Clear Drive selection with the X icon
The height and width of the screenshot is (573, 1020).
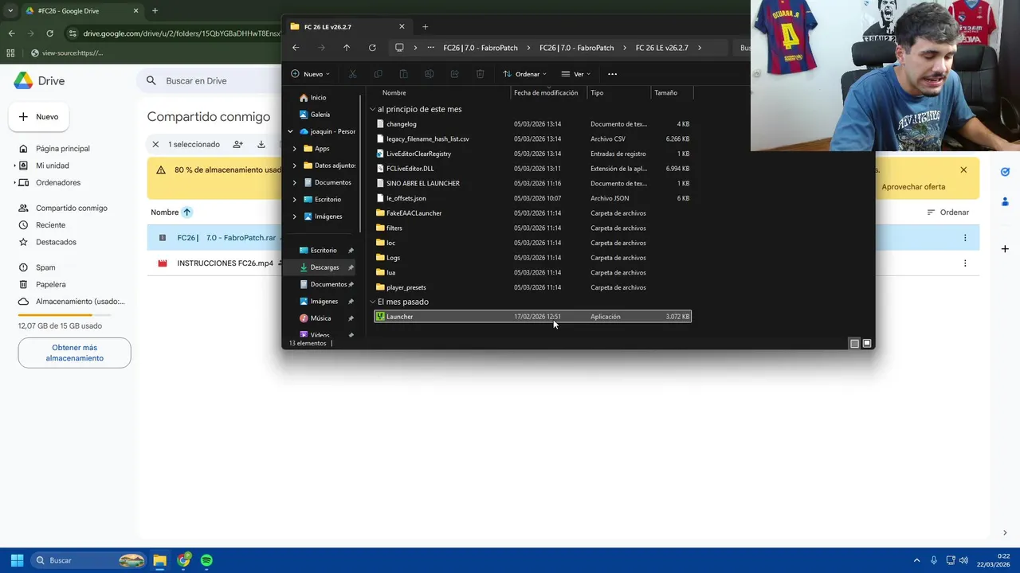pos(156,144)
